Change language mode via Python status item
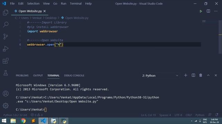Screen dimensions: 222x124 200,115
